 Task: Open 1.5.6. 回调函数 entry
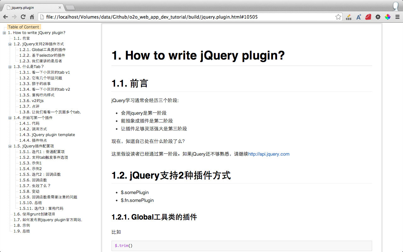point(33,180)
